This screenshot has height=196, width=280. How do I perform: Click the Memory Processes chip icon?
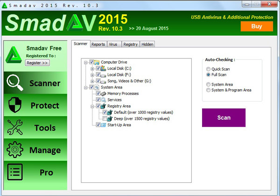[103, 94]
